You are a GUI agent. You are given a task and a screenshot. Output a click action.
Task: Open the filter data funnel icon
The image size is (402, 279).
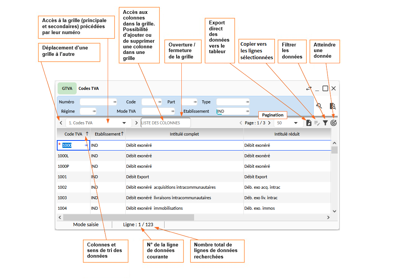[325, 123]
